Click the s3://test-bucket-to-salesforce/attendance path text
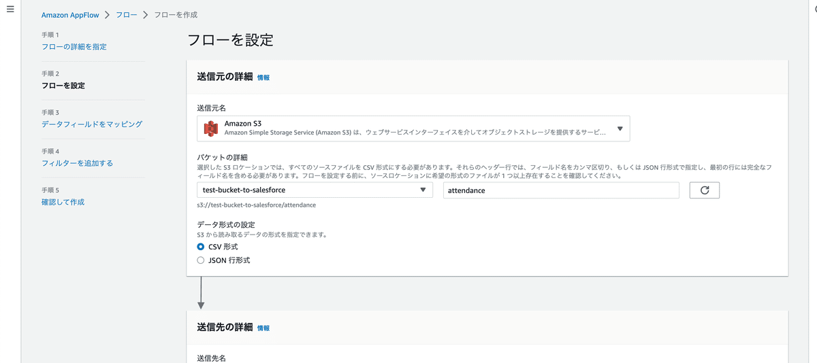 click(x=256, y=205)
